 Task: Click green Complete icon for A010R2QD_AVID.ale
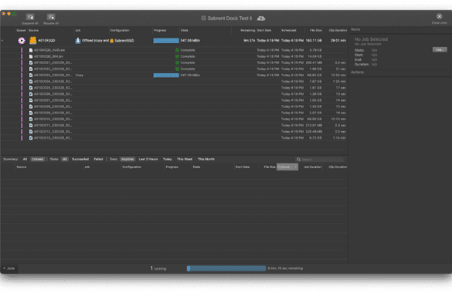177,50
